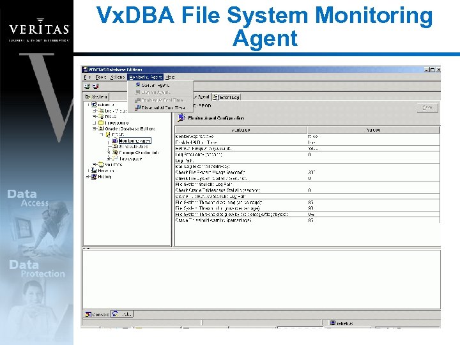Click the Disks tree icon
Viewport: 460px width, 345px height.
tap(101, 116)
